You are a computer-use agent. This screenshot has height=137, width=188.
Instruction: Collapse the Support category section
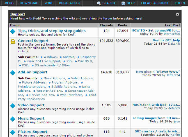pos(177,14)
